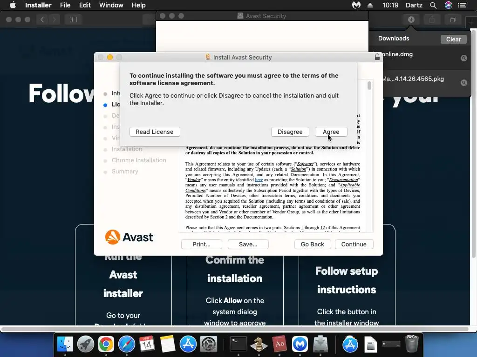Select the Installation step in sidebar
The image size is (477, 357).
point(127,149)
